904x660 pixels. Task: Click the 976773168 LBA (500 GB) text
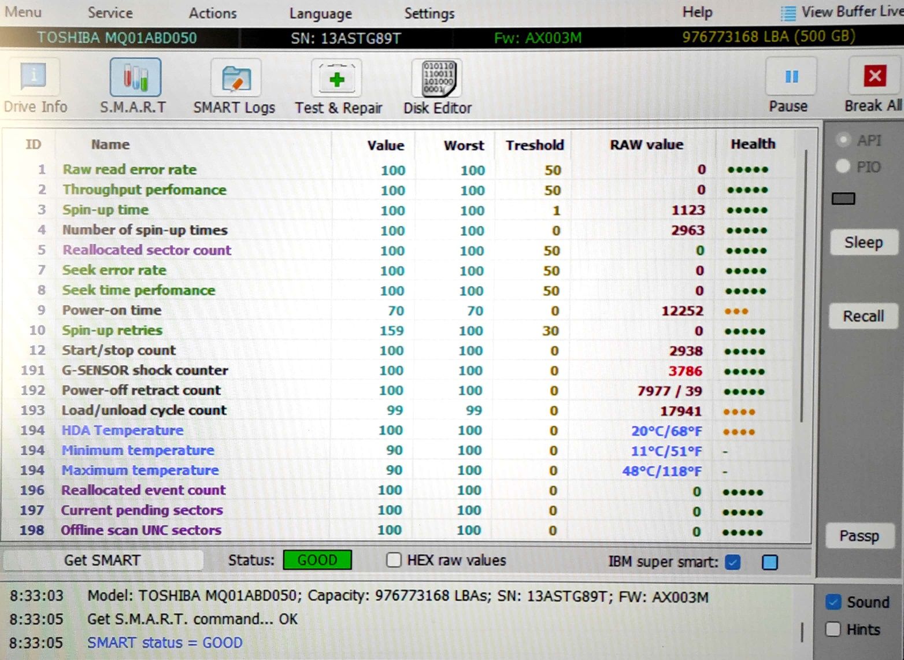[768, 37]
